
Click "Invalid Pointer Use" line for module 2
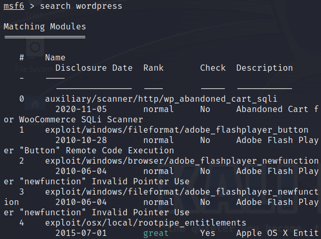[141, 182]
